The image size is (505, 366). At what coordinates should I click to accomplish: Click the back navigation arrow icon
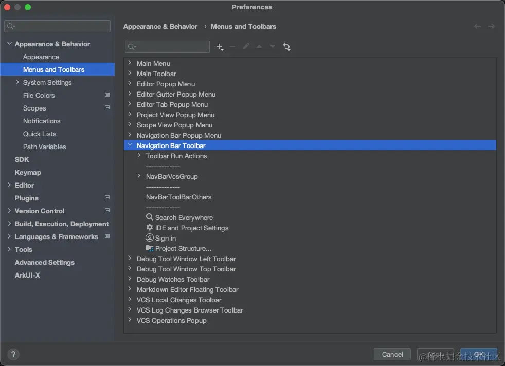pos(478,26)
